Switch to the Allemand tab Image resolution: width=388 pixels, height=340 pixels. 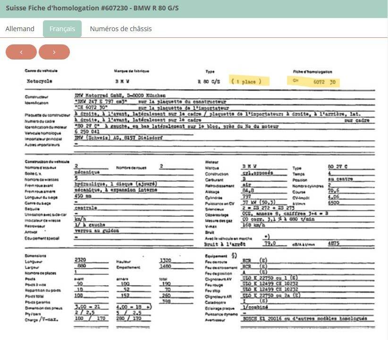coord(20,29)
